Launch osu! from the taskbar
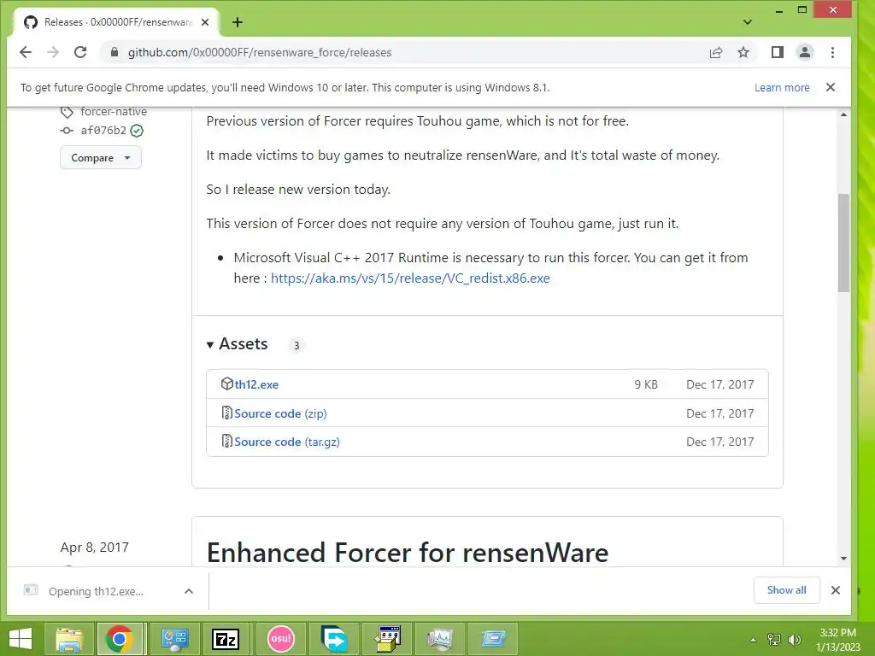Viewport: 875px width, 656px height. (280, 639)
